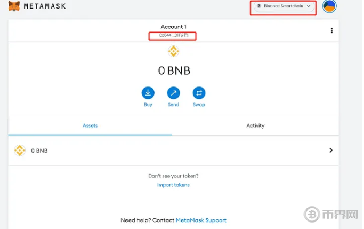Open the account avatar menu
Viewport: 364px width, 229px height.
(329, 6)
